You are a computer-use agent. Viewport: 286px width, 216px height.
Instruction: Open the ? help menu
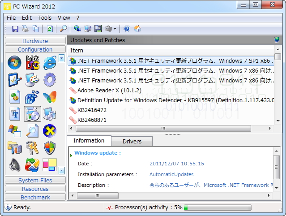(78, 18)
